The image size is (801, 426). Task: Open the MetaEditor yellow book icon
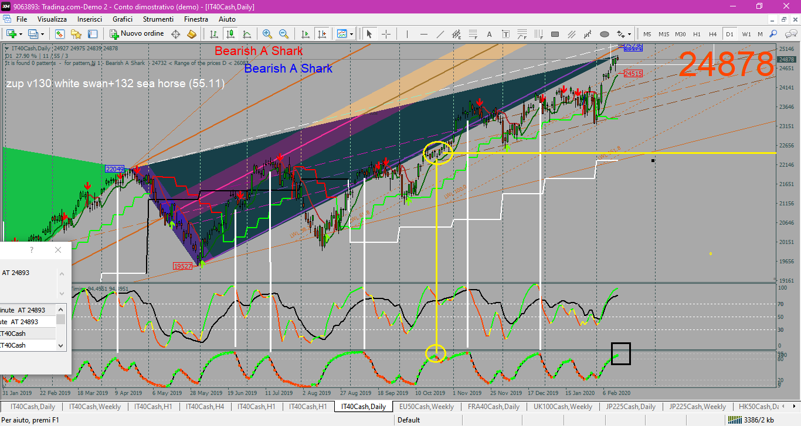coord(191,34)
